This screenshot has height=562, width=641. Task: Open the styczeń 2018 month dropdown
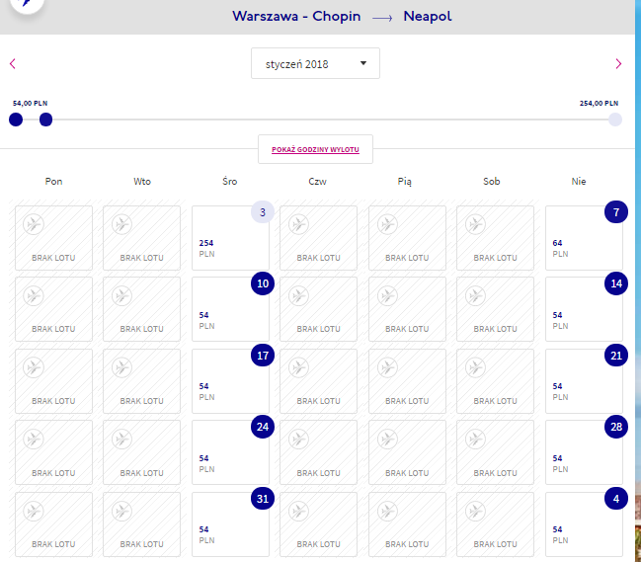tap(315, 63)
